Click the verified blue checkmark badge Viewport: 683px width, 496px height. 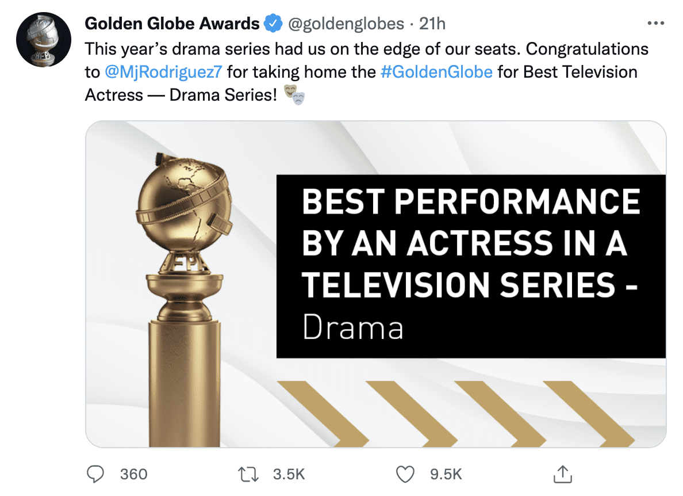(273, 23)
